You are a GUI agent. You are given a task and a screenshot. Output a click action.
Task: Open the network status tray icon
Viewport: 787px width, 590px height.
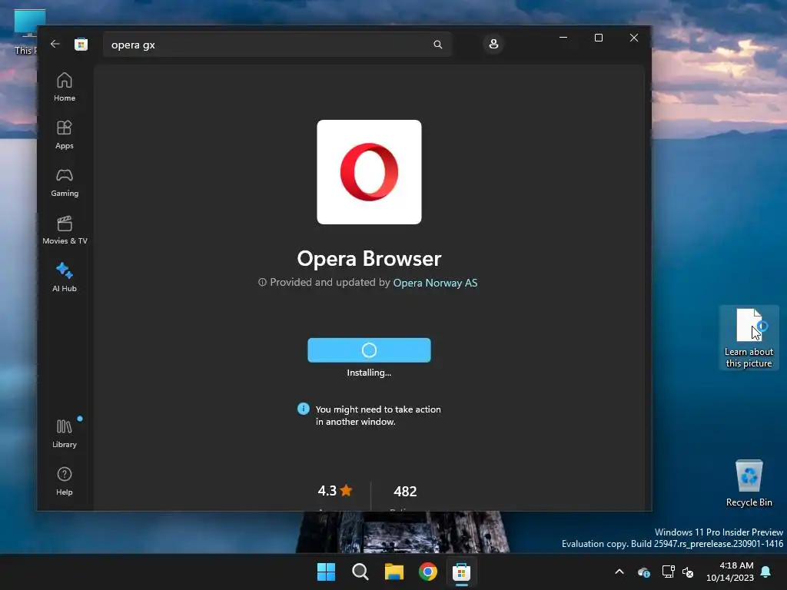668,572
